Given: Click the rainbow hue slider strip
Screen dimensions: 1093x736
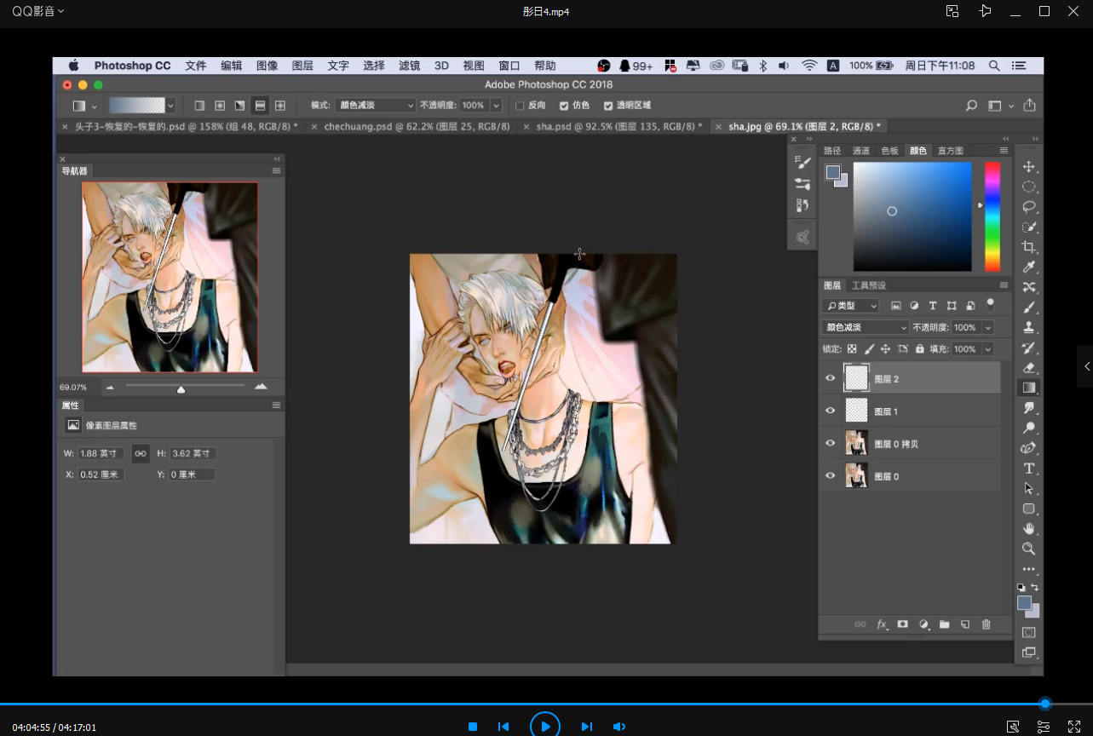Looking at the screenshot, I should click(x=992, y=216).
